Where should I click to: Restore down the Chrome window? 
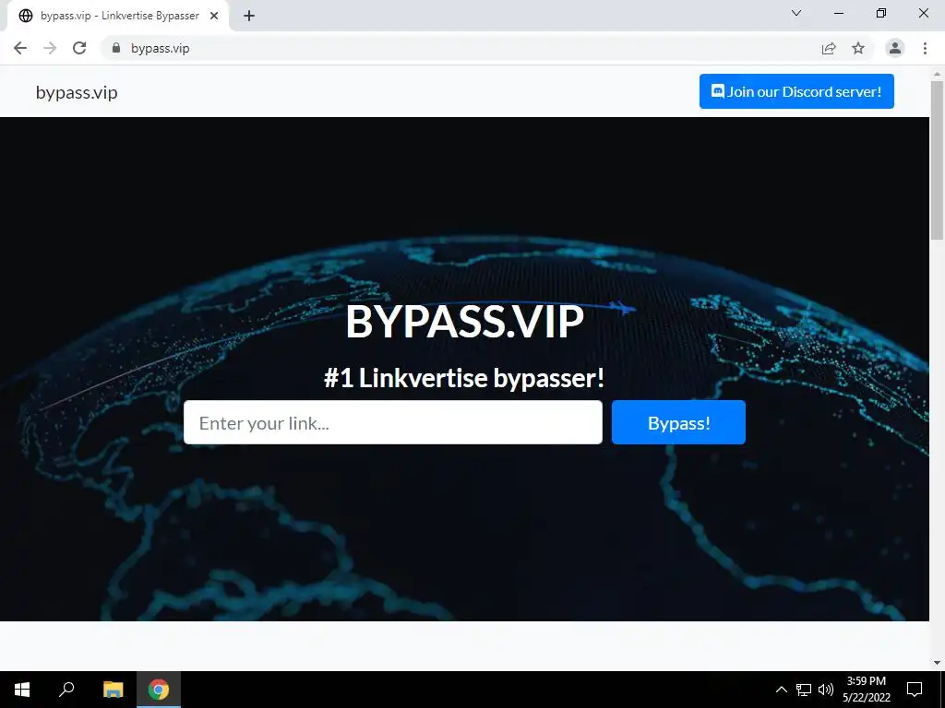pyautogui.click(x=881, y=13)
